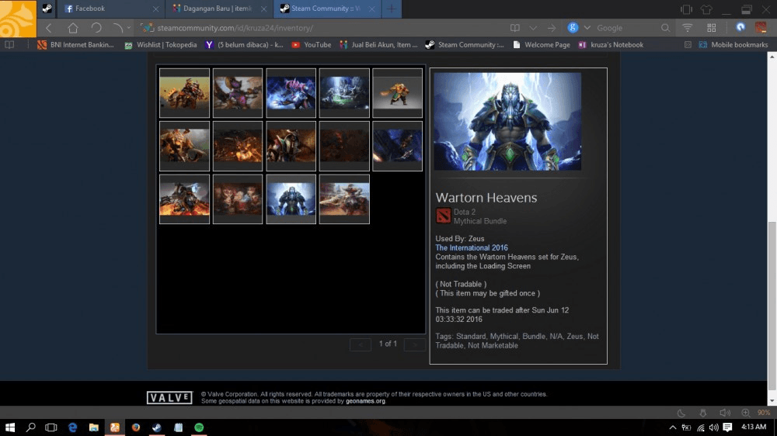Go to browser home page icon
This screenshot has width=777, height=436.
tap(72, 28)
